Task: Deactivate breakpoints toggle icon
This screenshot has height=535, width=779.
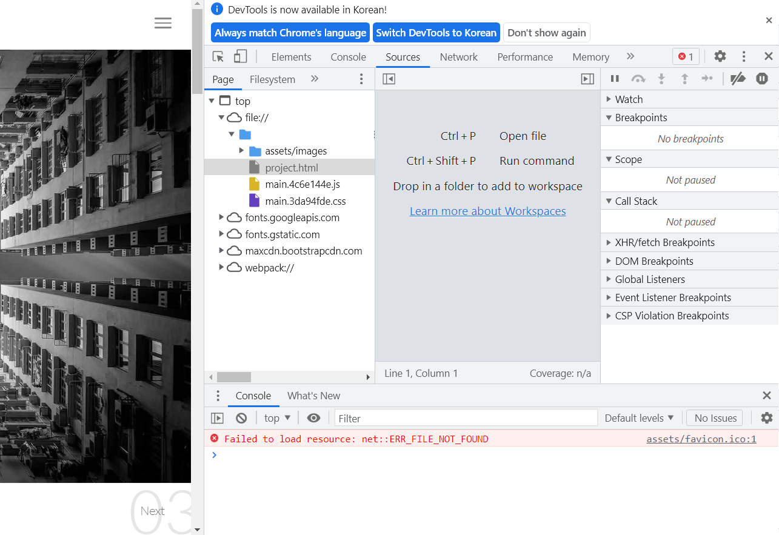Action: pyautogui.click(x=738, y=78)
